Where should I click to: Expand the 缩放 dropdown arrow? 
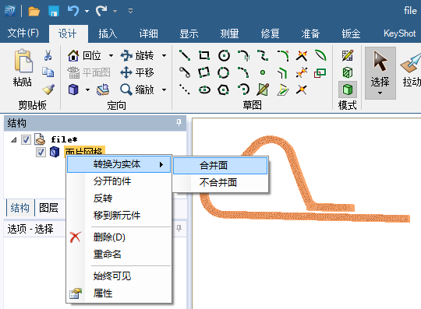pyautogui.click(x=164, y=90)
